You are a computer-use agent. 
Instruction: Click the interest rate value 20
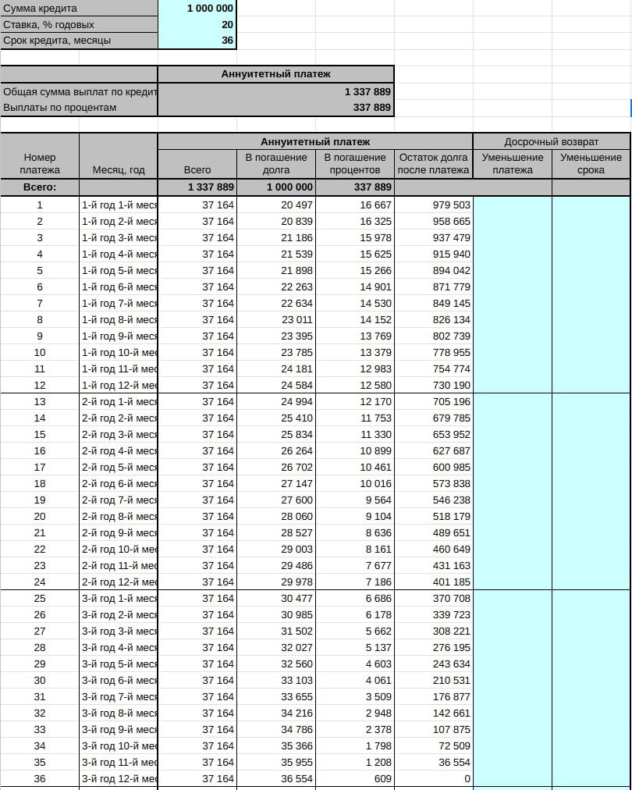point(197,24)
